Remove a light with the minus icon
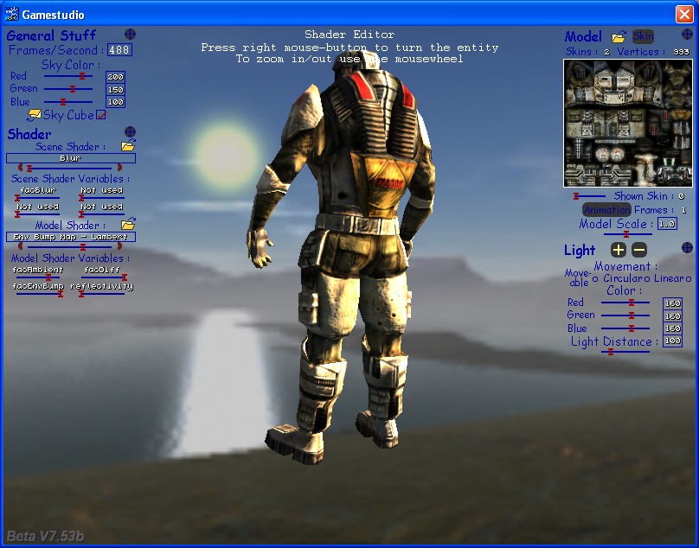 (639, 250)
